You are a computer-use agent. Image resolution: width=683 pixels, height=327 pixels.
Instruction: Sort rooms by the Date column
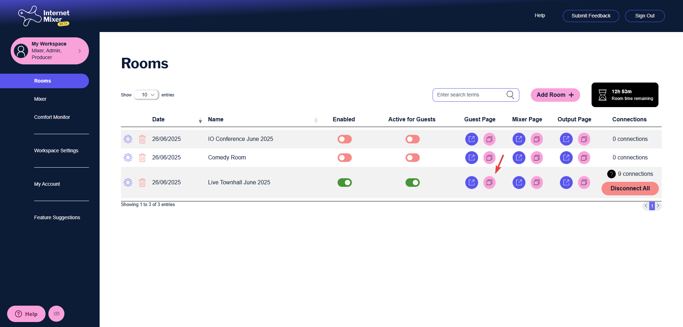[x=158, y=120]
